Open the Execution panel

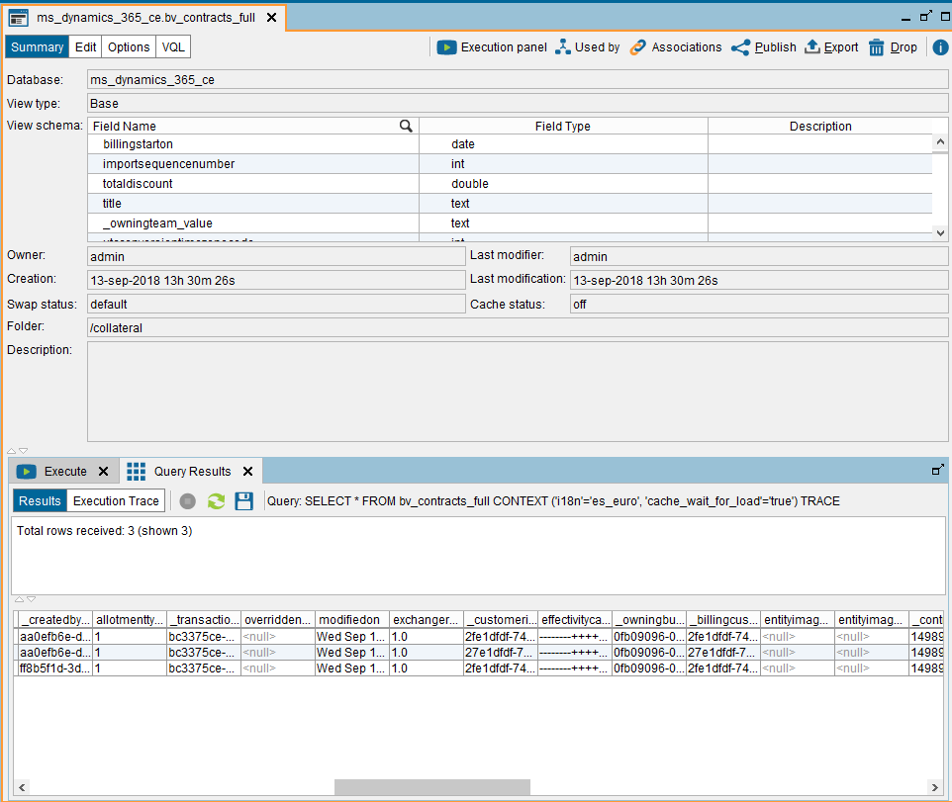[x=491, y=47]
